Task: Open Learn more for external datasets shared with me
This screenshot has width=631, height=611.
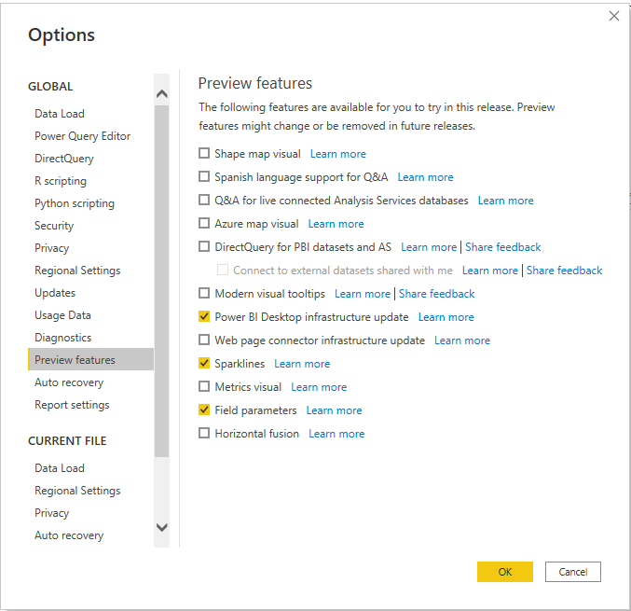Action: (489, 271)
